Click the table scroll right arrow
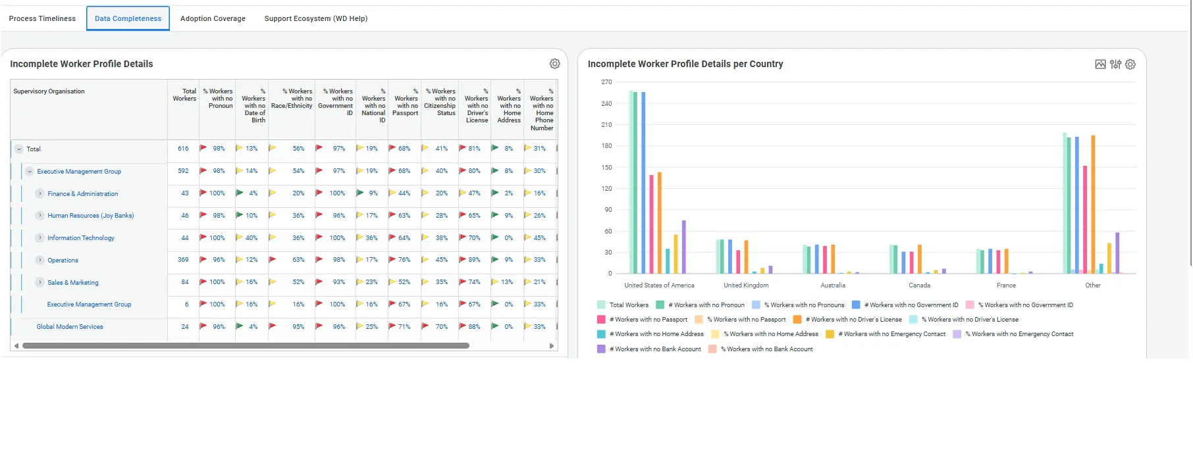Image resolution: width=1193 pixels, height=467 pixels. [x=552, y=346]
